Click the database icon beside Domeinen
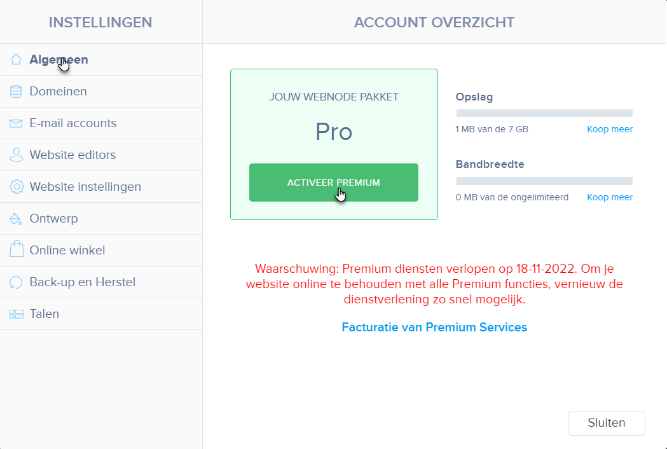Viewport: 667px width, 449px height. pyautogui.click(x=16, y=92)
